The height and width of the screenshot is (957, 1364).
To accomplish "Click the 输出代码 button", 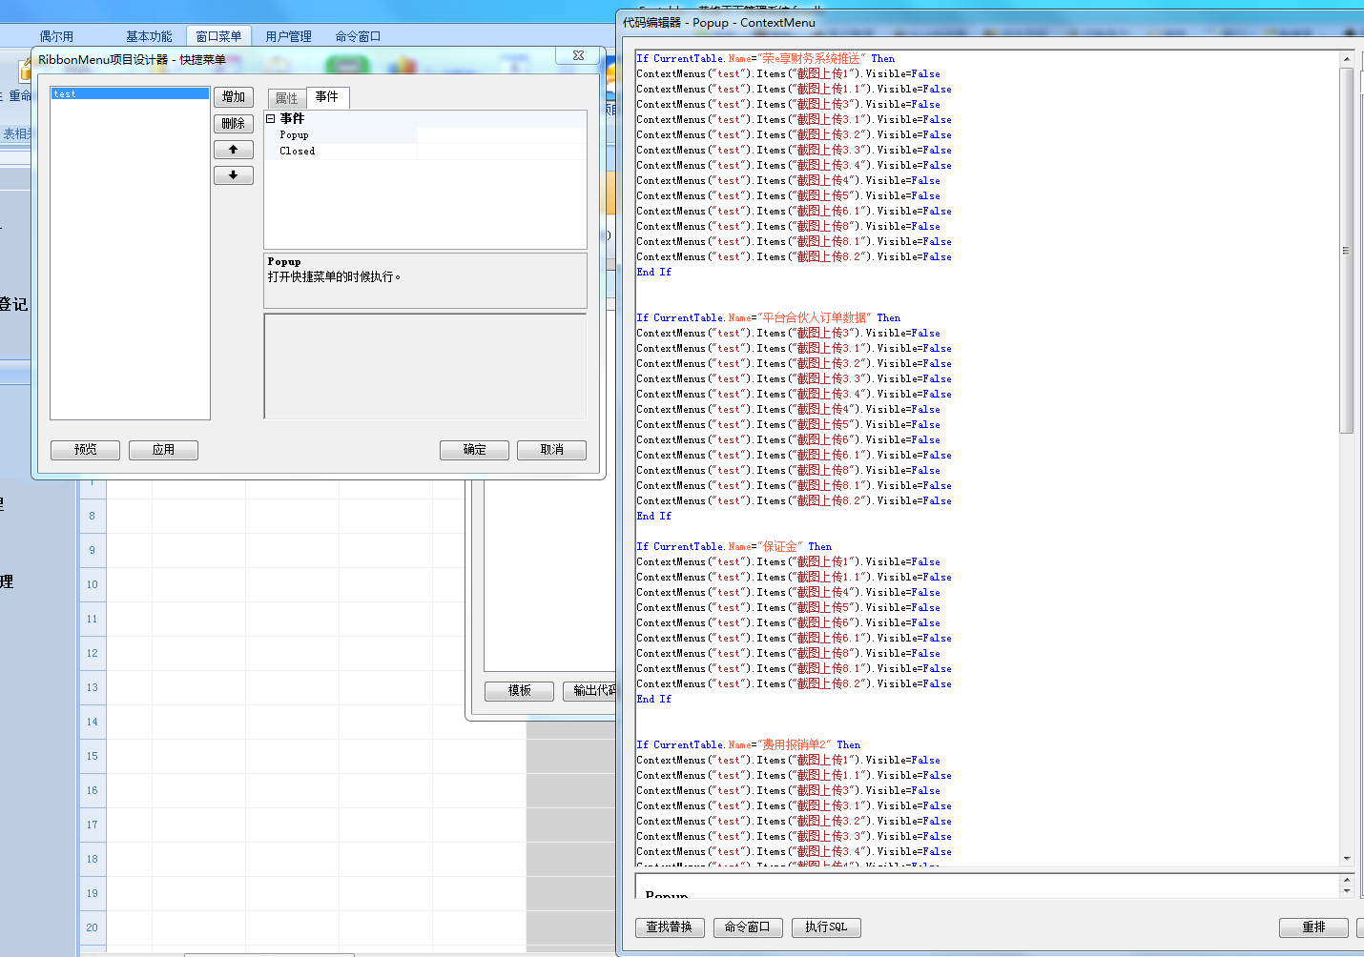I will [x=590, y=691].
